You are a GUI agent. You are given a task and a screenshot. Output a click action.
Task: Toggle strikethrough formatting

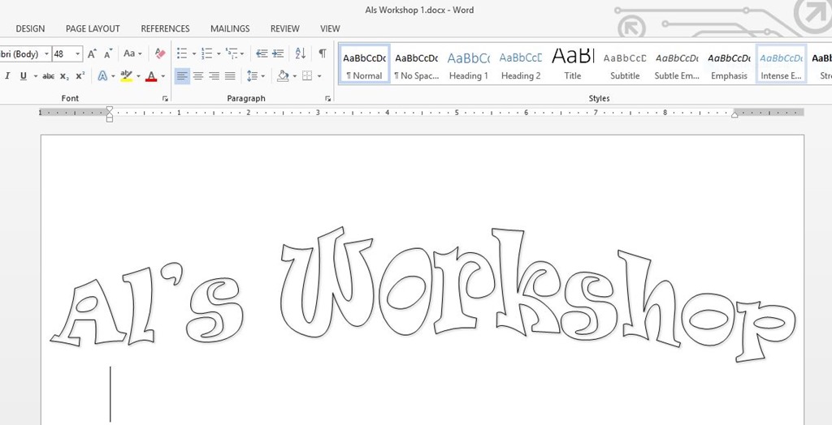point(48,76)
